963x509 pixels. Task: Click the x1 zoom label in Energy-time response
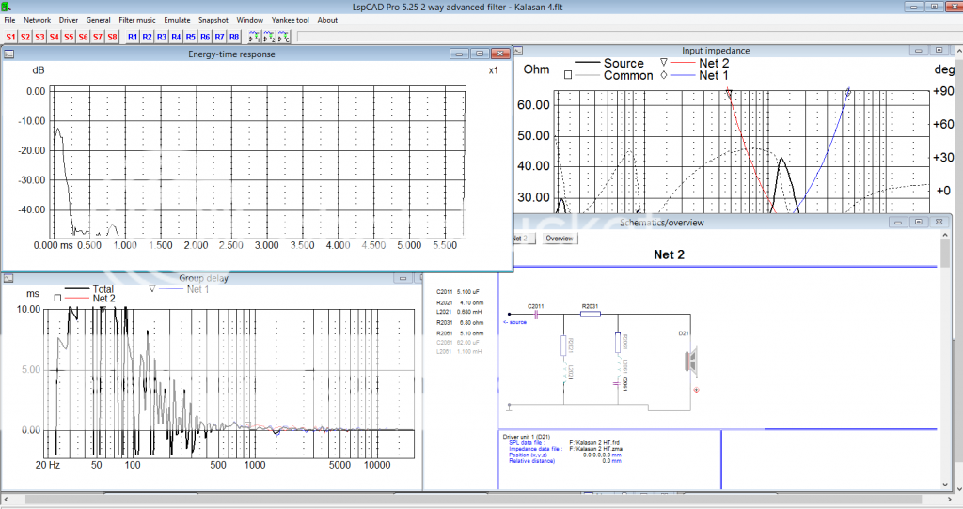click(493, 70)
